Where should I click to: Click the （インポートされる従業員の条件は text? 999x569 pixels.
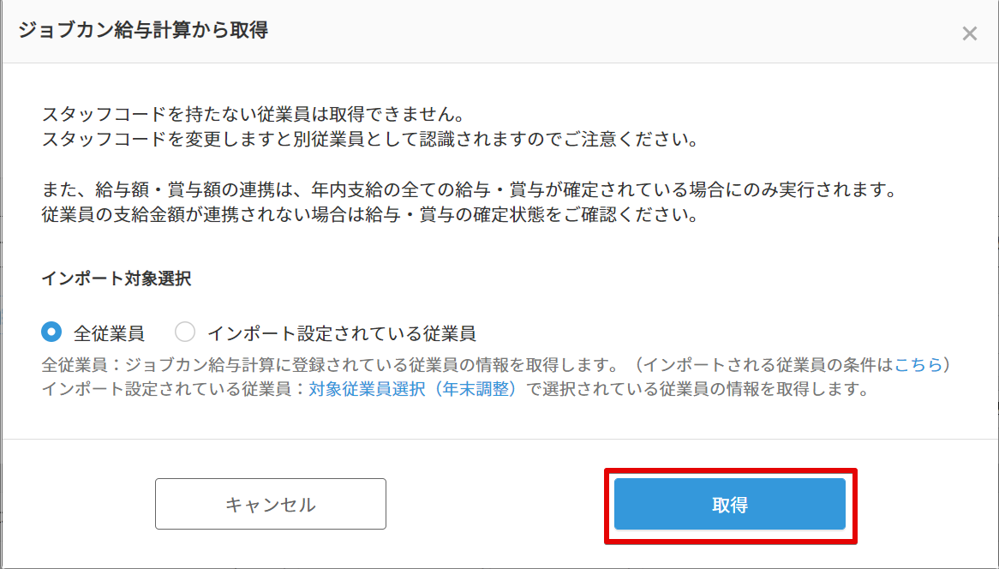tap(763, 365)
